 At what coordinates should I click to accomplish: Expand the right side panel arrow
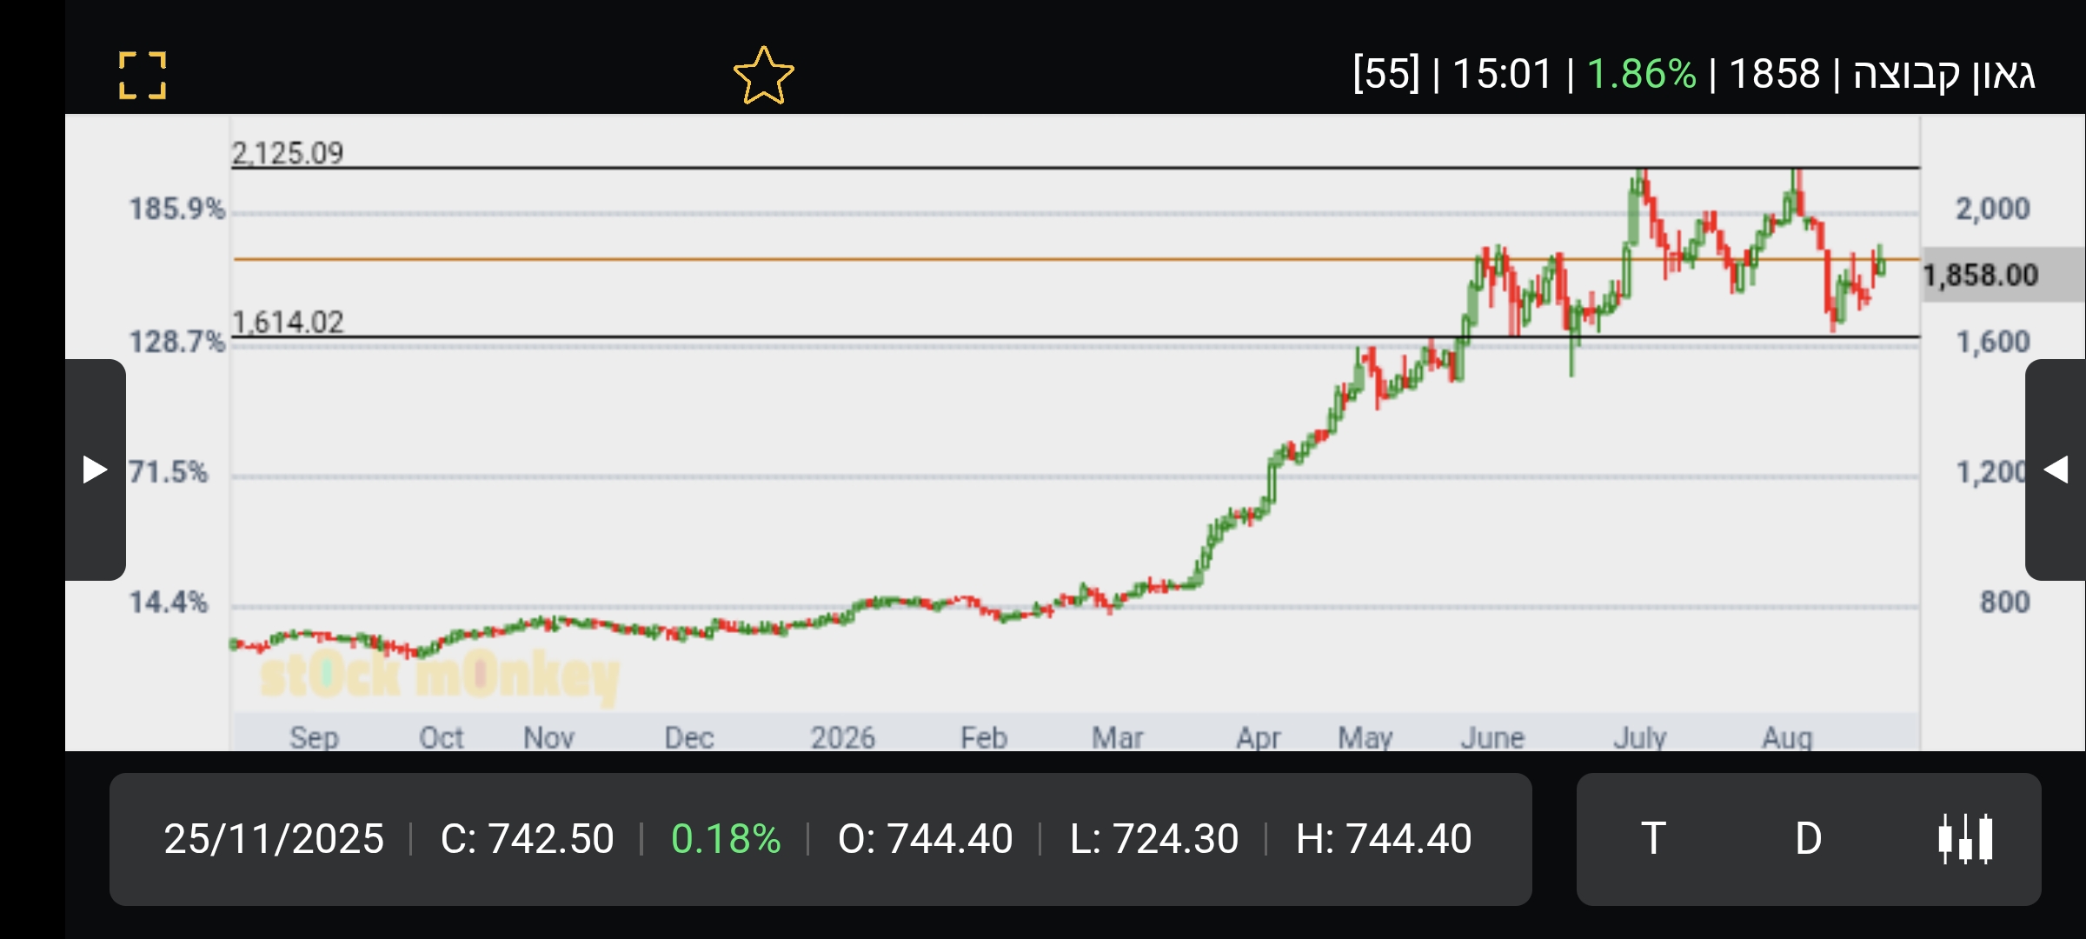[x=2056, y=469]
